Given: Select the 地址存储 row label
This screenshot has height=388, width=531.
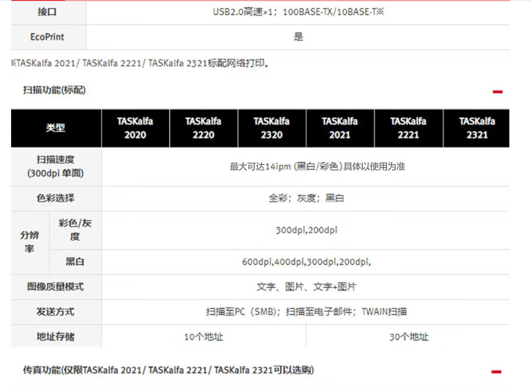Looking at the screenshot, I should coord(55,337).
